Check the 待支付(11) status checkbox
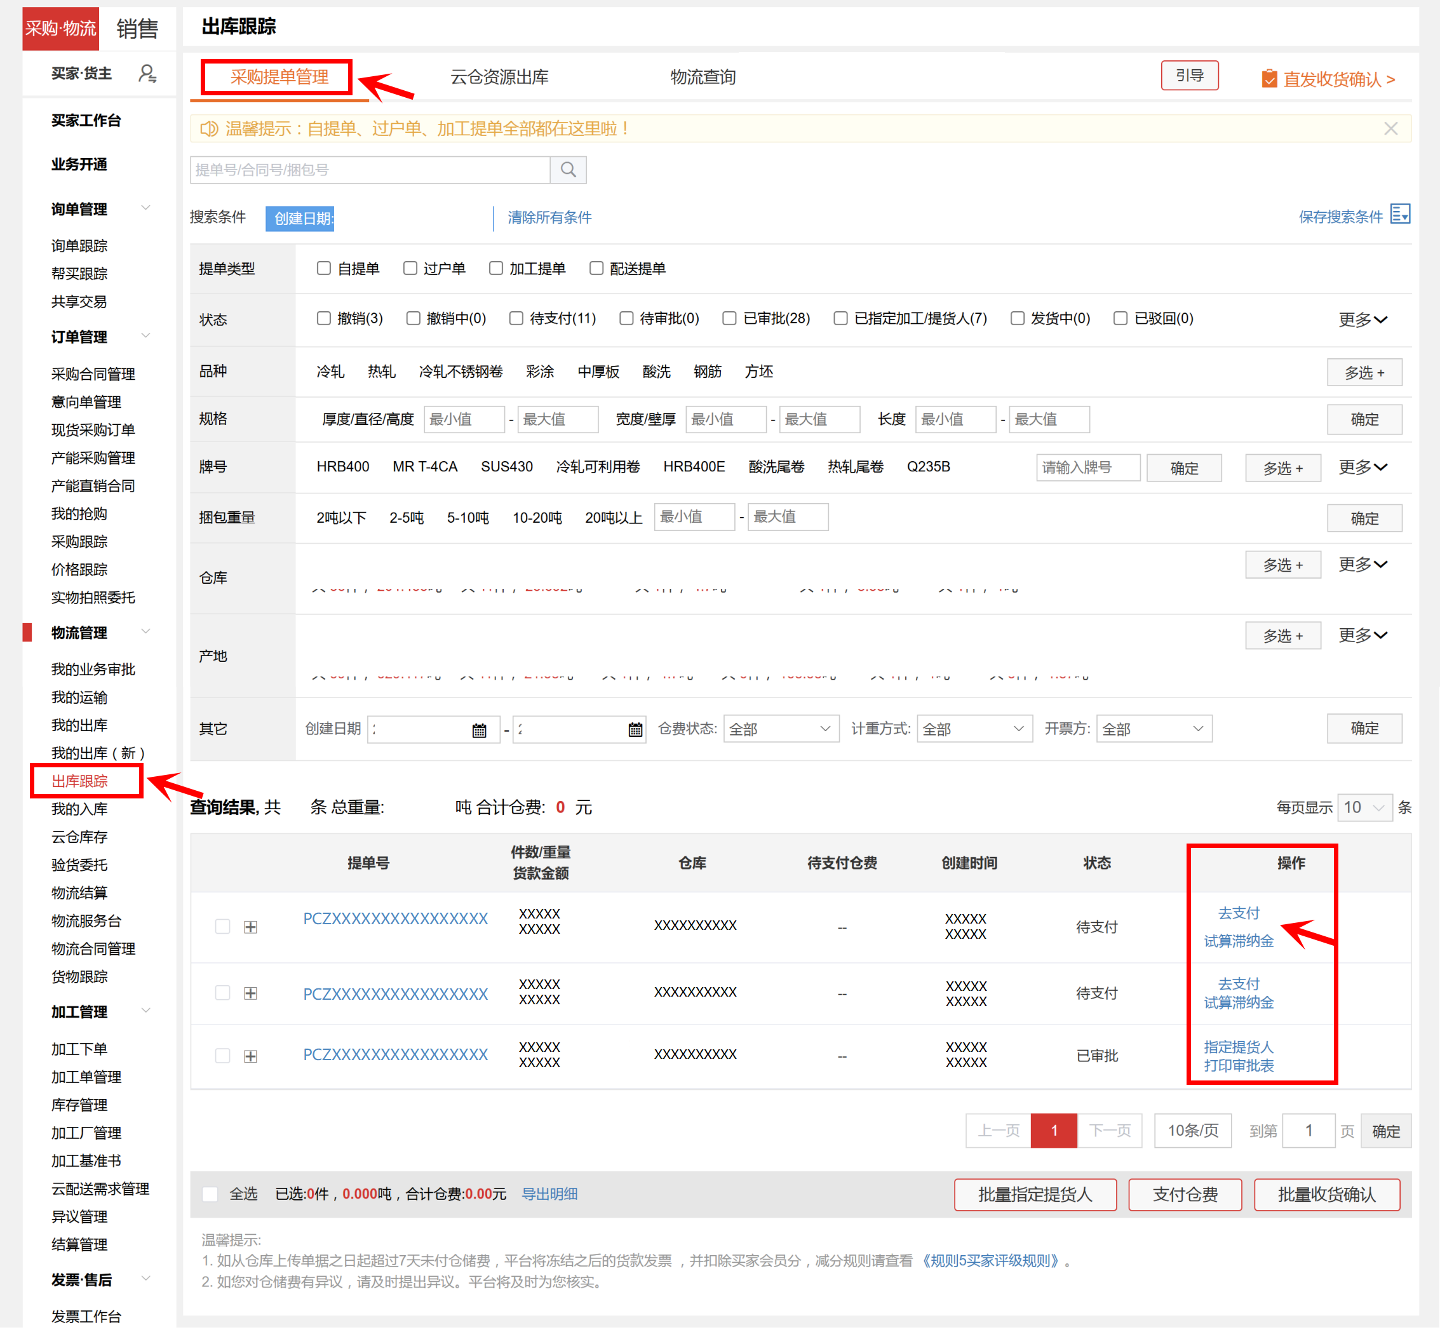This screenshot has width=1440, height=1332. point(516,319)
